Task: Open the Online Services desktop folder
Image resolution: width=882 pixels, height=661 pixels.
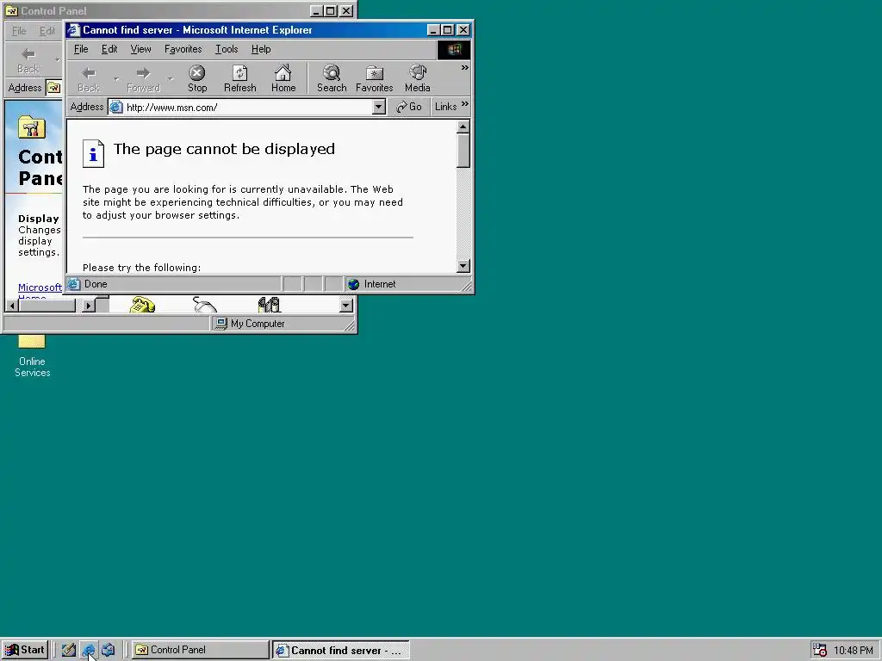Action: [32, 356]
